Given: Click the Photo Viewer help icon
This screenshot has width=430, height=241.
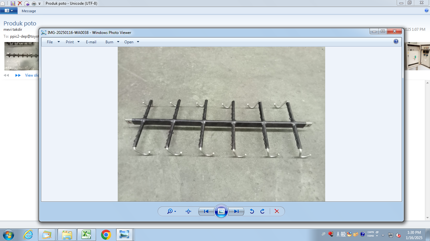Looking at the screenshot, I should point(396,41).
